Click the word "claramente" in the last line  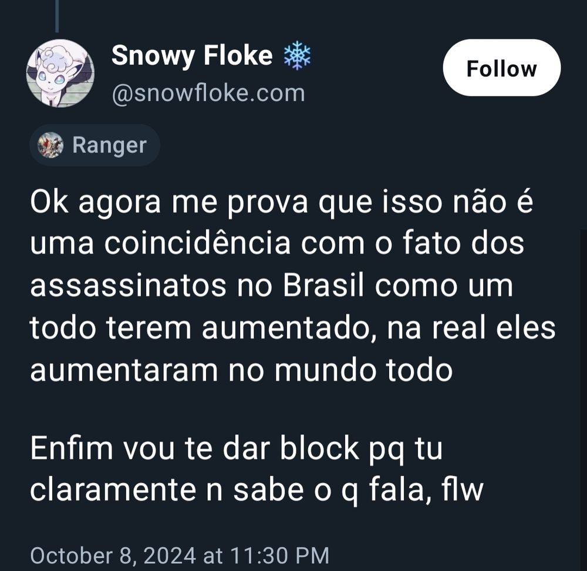point(113,490)
